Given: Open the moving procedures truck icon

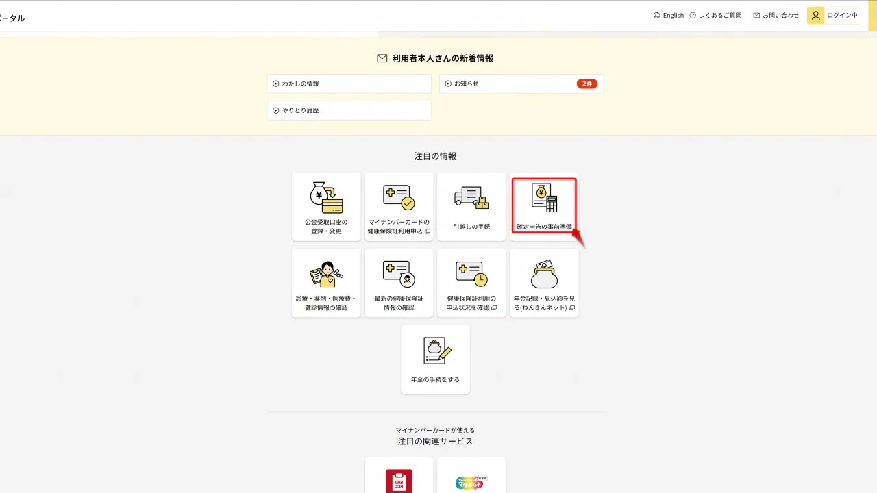Looking at the screenshot, I should click(x=471, y=197).
